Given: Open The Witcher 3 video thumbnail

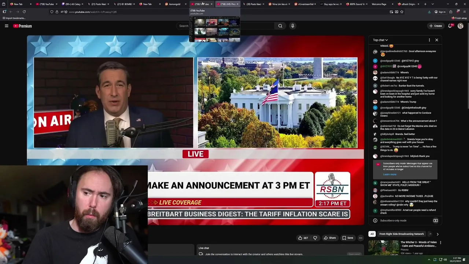Looking at the screenshot, I should 384,248.
